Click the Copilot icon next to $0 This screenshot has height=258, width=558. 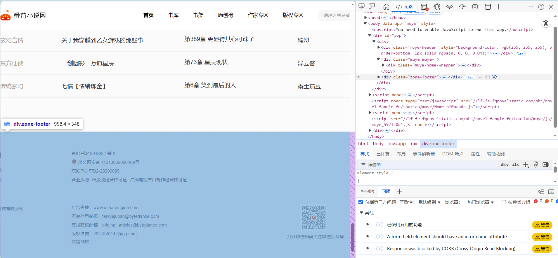tap(494, 77)
